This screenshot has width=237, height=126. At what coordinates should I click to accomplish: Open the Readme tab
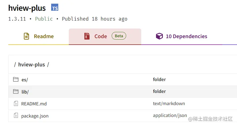[39, 36]
